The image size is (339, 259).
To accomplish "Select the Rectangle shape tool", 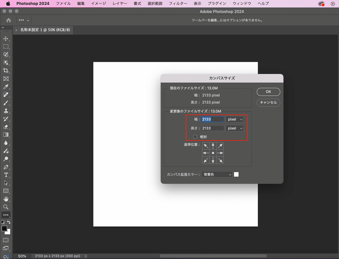I will click(x=6, y=191).
